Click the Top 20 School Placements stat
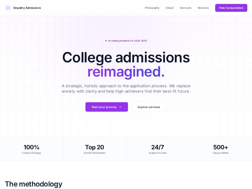252x189 pixels. coord(94,149)
